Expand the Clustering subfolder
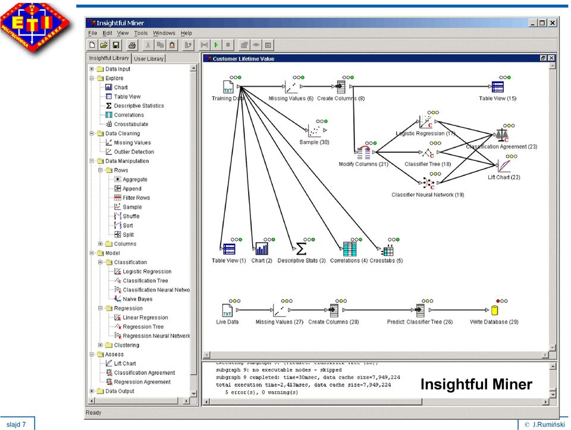Screen dimensions: 571x430 (101, 345)
